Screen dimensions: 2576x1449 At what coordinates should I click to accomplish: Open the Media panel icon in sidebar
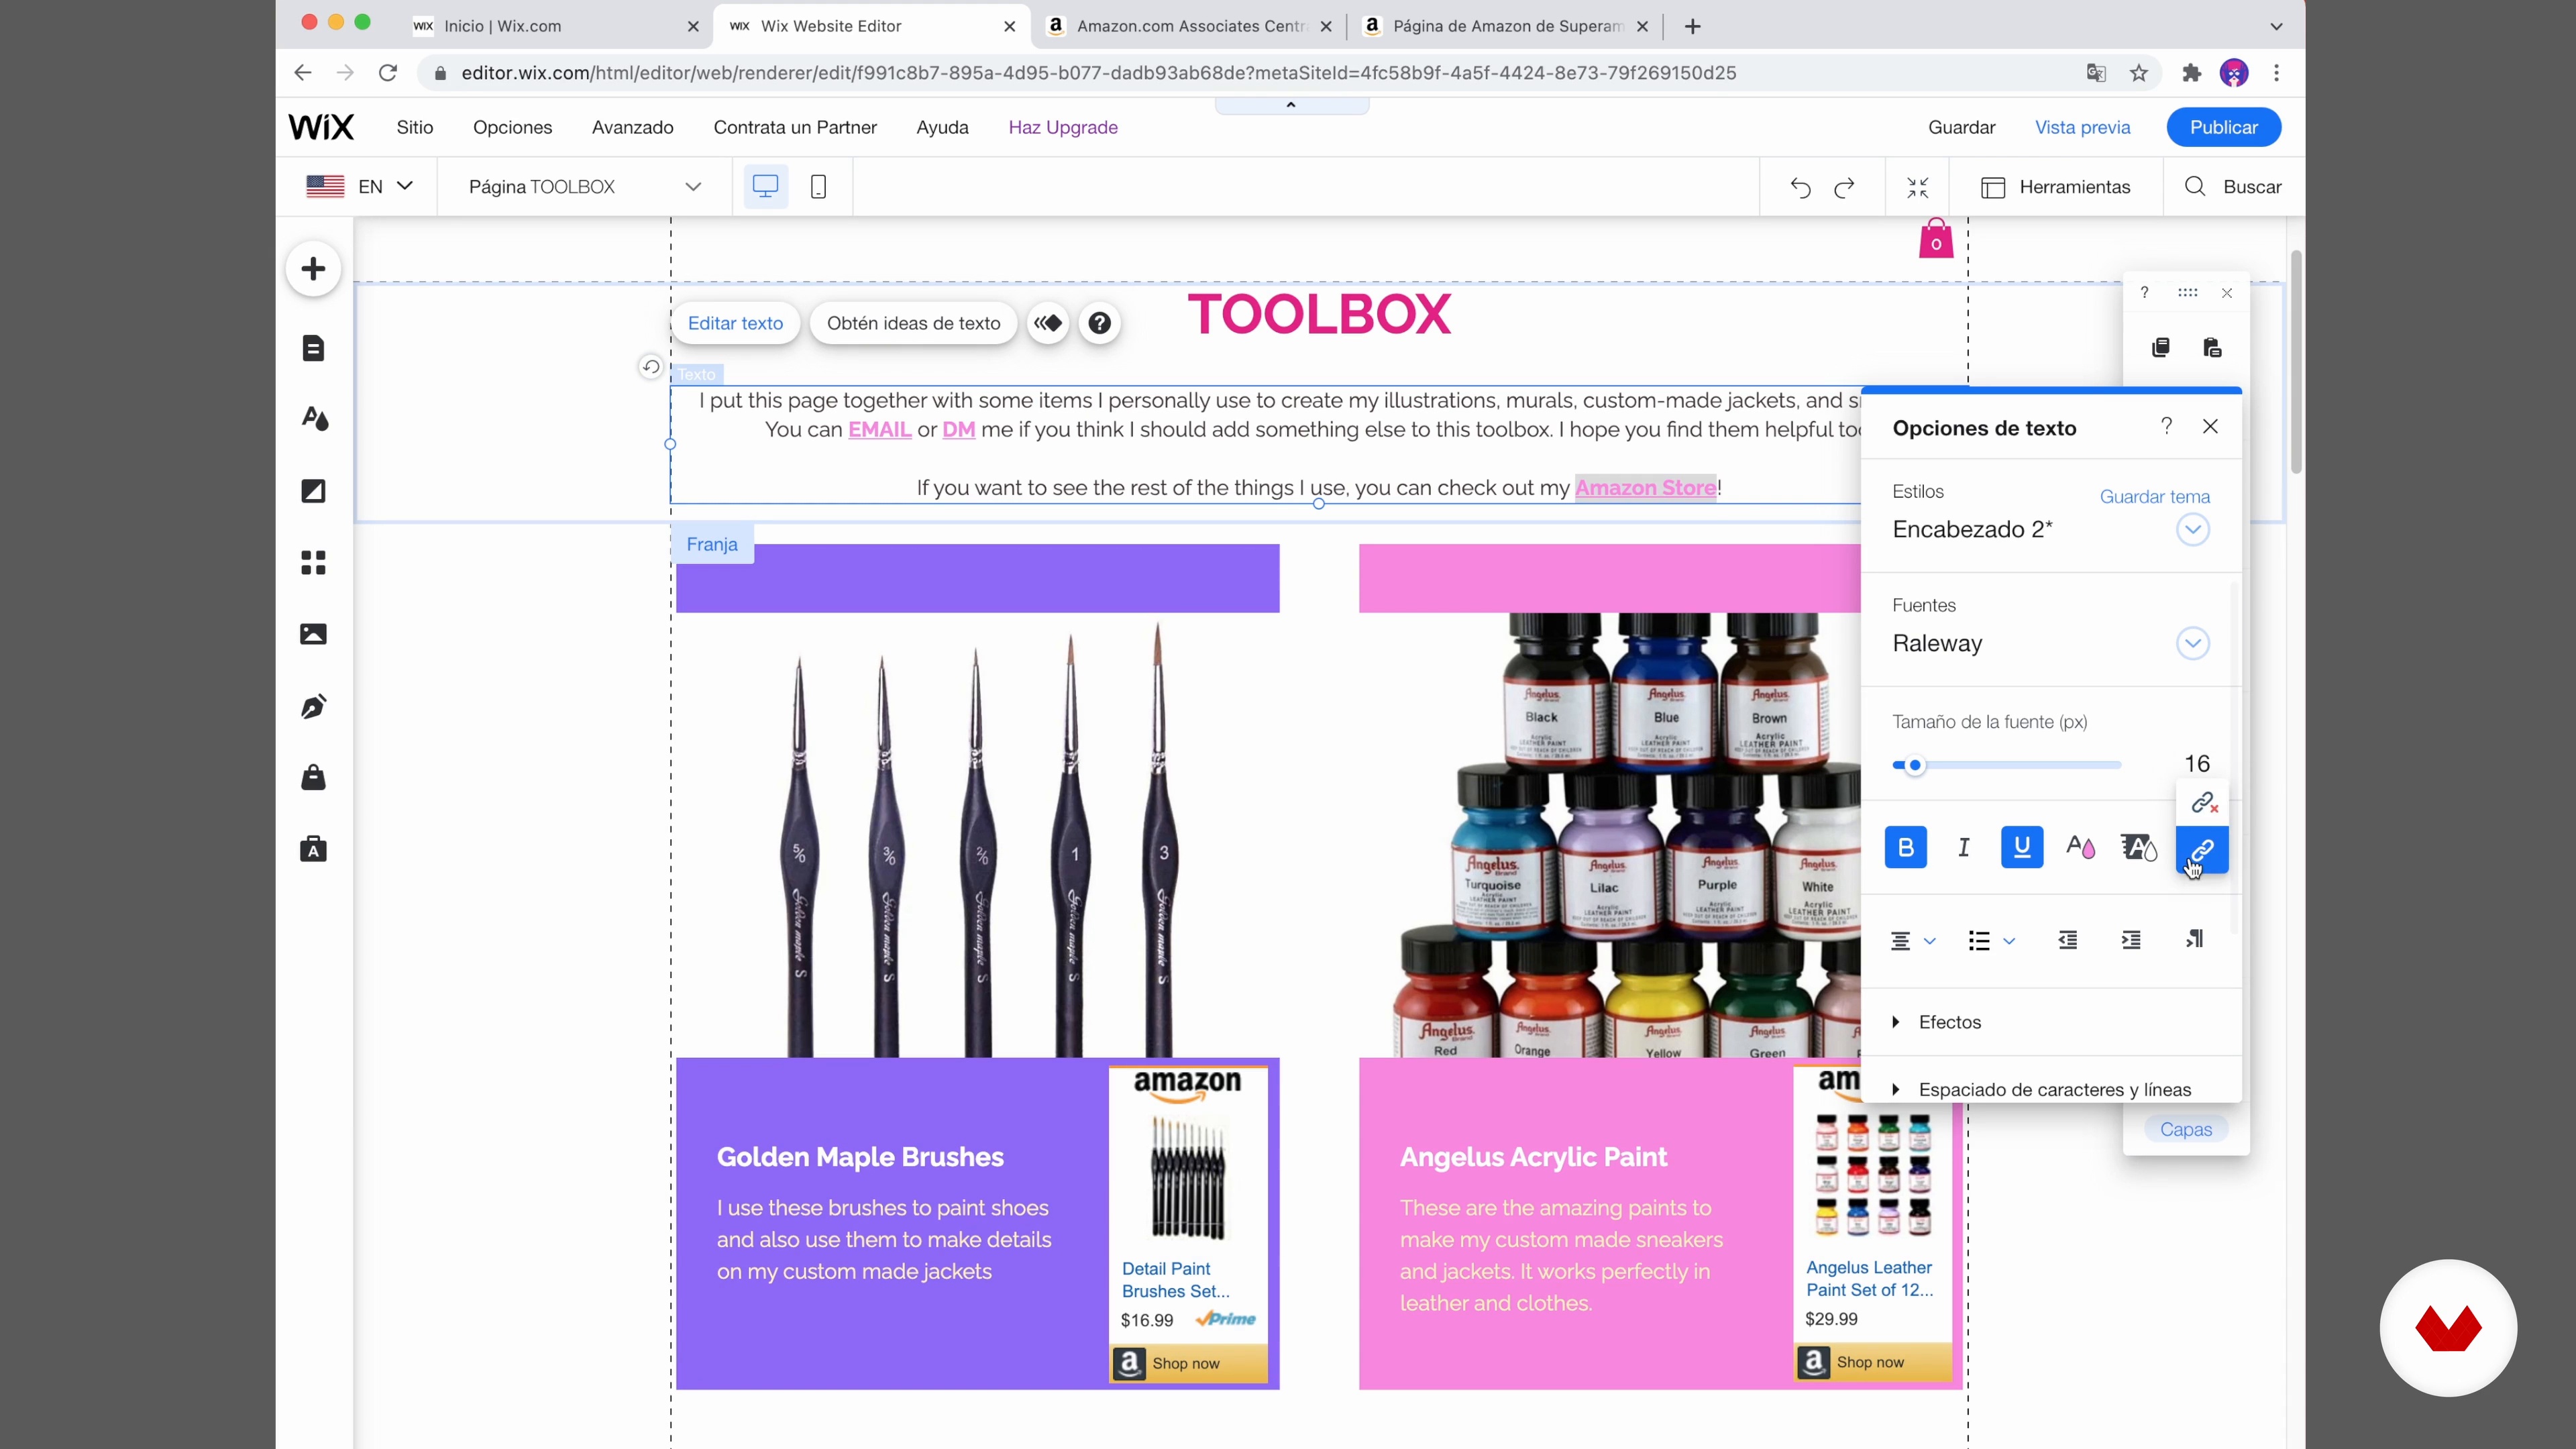[x=314, y=634]
